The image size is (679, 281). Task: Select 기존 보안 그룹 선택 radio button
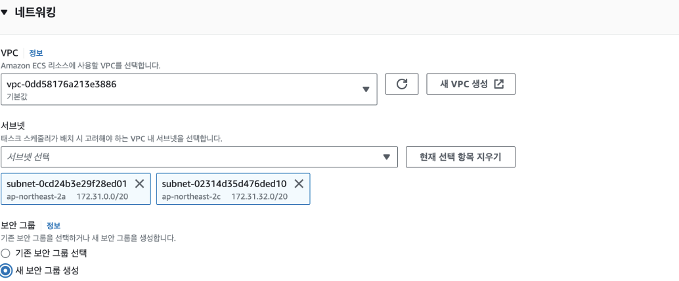pyautogui.click(x=5, y=253)
